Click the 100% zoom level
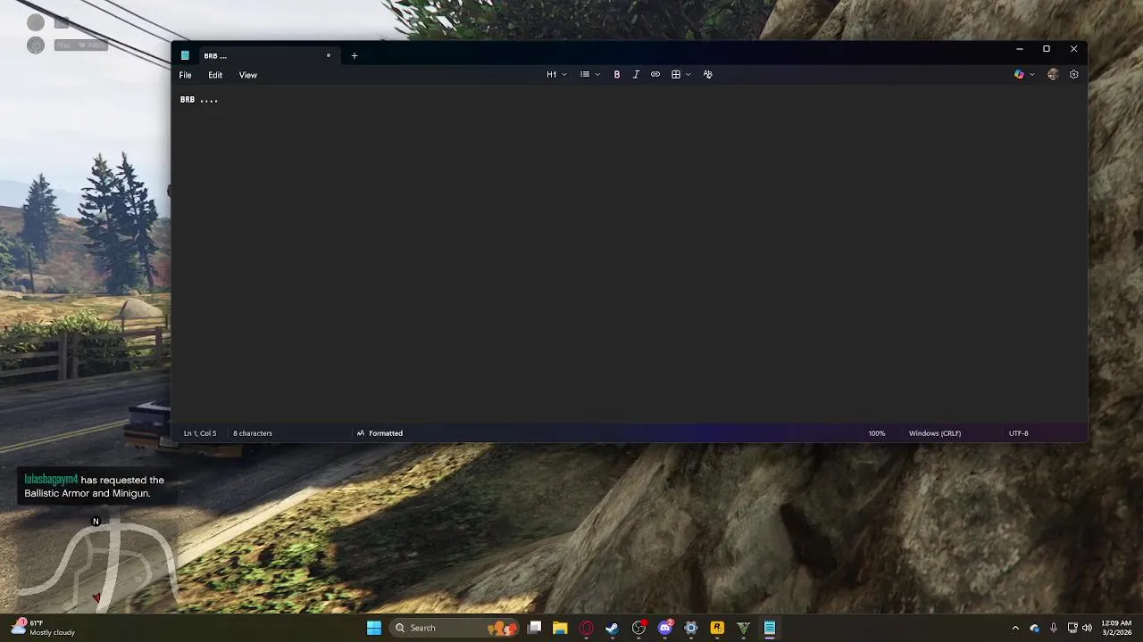Viewport: 1143px width, 642px height. [877, 433]
